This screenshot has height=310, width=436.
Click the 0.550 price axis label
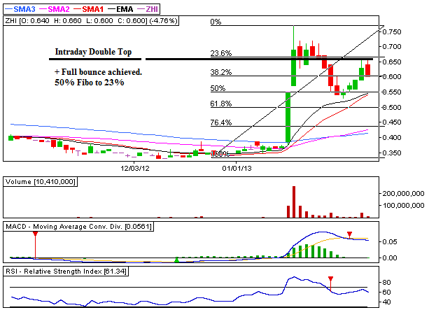392,92
